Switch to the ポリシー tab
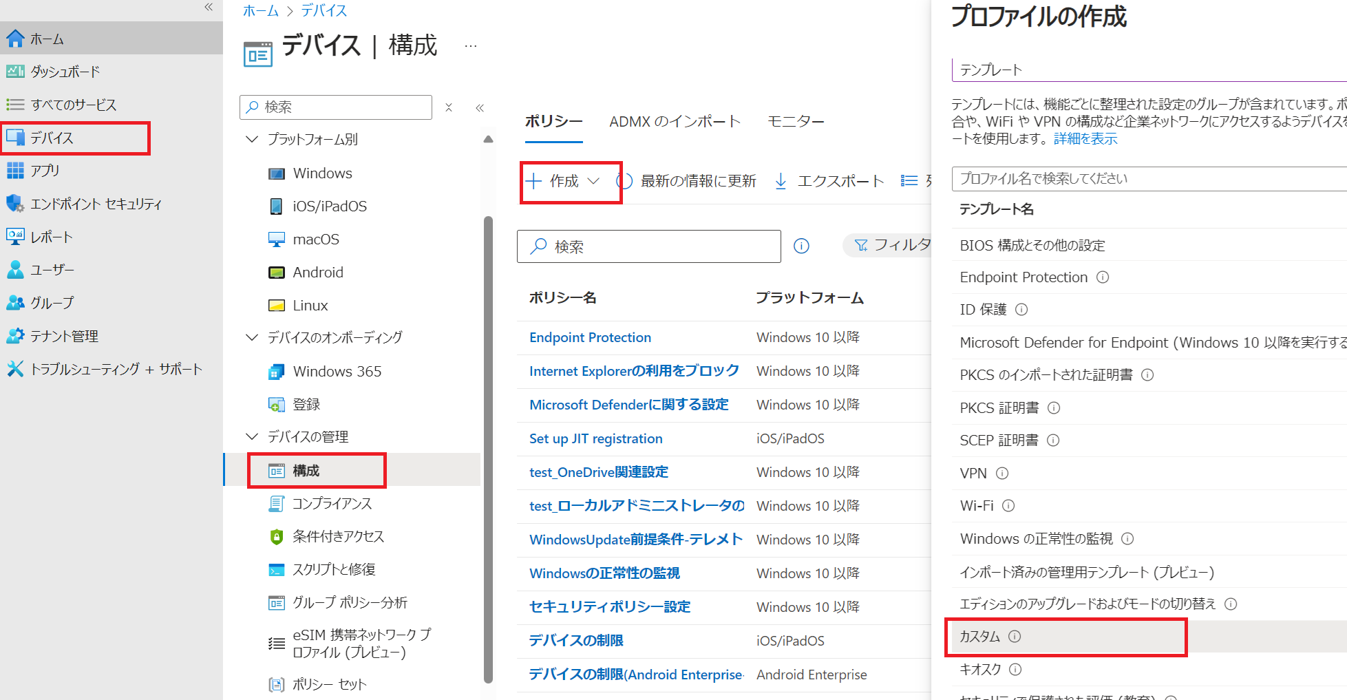This screenshot has width=1347, height=700. pyautogui.click(x=553, y=121)
